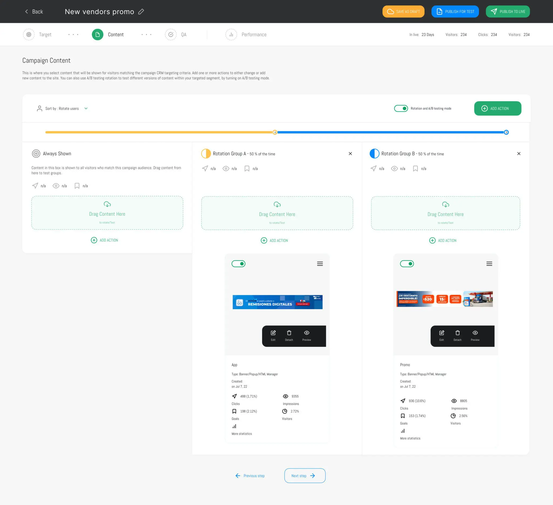This screenshot has height=505, width=553.
Task: Open More statistics for the Promo banner
Action: [x=410, y=438]
